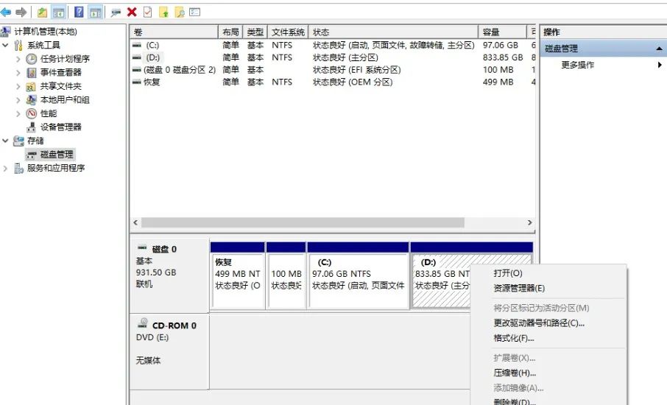Image resolution: width=667 pixels, height=405 pixels.
Task: Collapse the 系统工具 tree node
Action: pos(5,45)
